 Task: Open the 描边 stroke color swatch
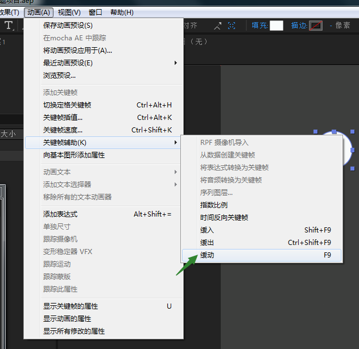pyautogui.click(x=316, y=26)
